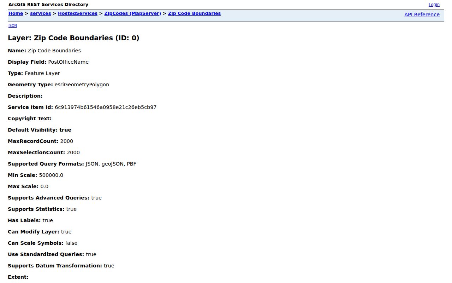Click the Name value Zip Code Boundaries

point(54,51)
